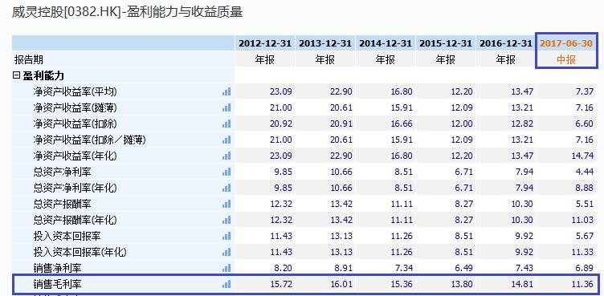Click value 8.88 in 总资产净利率(年化) row
This screenshot has height=296, width=604.
(x=584, y=188)
